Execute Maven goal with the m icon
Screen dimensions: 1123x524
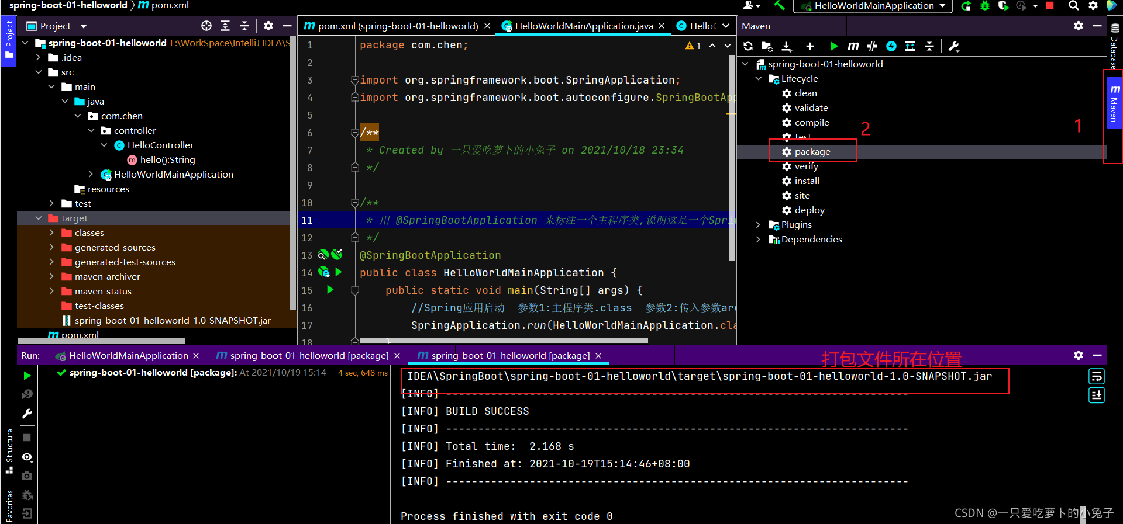pos(853,46)
